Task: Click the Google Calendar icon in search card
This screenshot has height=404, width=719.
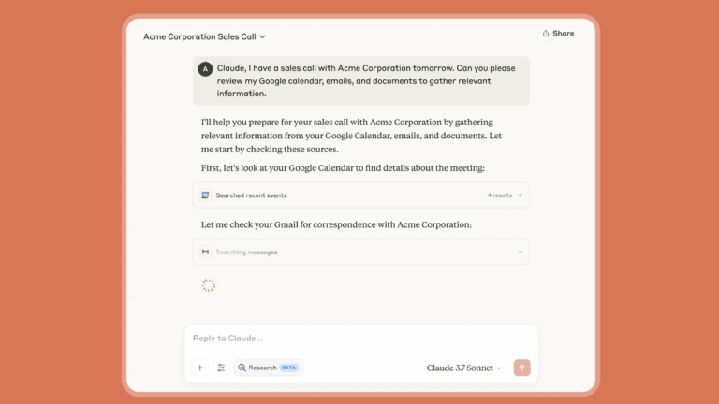Action: click(x=205, y=195)
